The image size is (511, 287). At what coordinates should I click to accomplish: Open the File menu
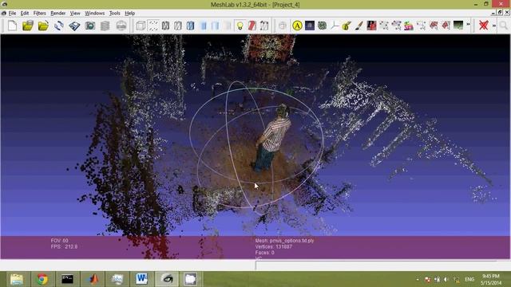(12, 14)
